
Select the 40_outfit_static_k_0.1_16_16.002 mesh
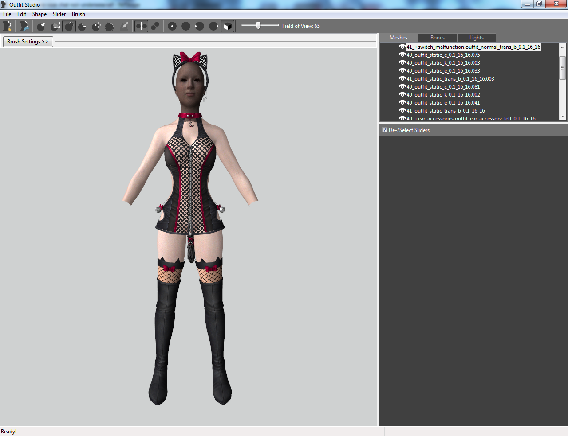(443, 95)
